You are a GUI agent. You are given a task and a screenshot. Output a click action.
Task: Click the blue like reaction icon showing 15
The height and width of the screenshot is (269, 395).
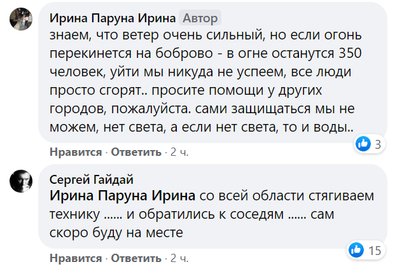(x=356, y=251)
